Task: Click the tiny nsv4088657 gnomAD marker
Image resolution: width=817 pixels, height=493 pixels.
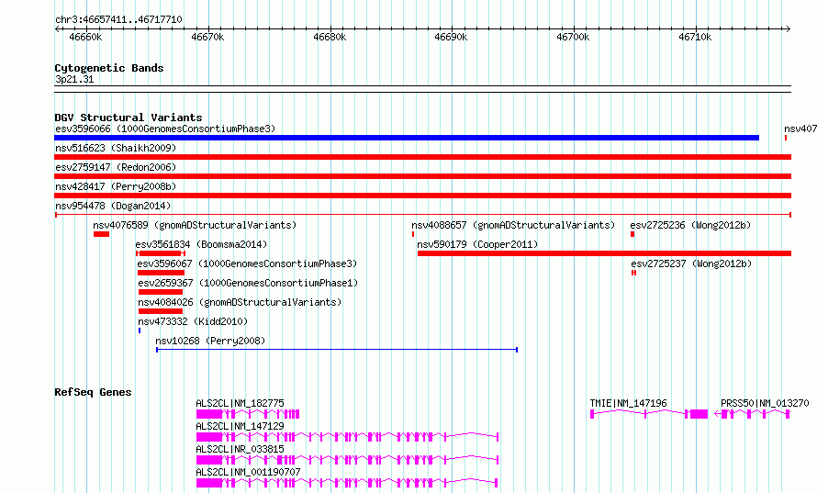Action: pos(413,234)
